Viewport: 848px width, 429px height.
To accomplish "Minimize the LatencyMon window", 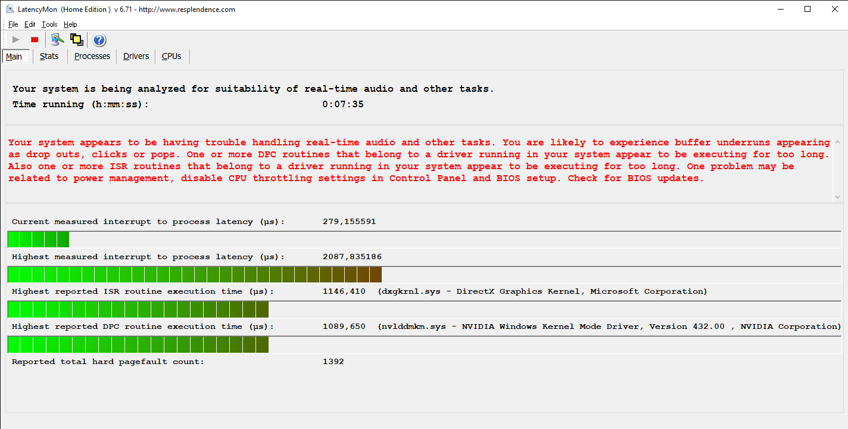I will tap(780, 9).
